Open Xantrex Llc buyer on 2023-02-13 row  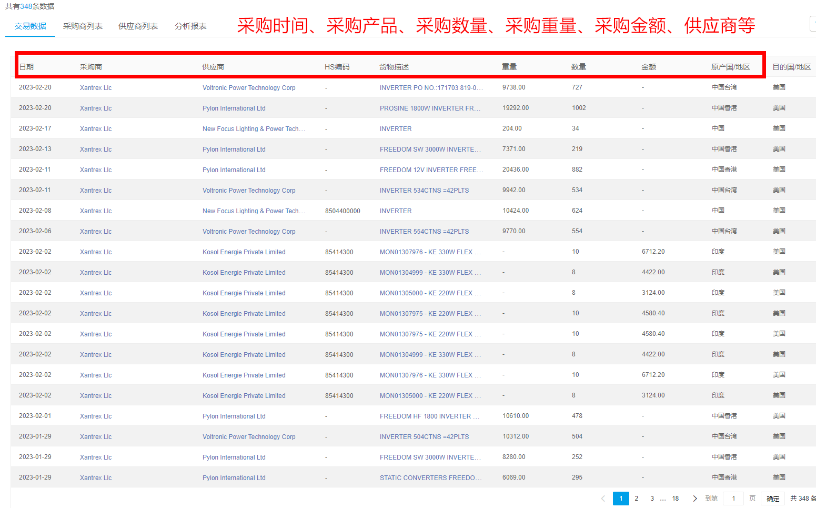coord(96,150)
